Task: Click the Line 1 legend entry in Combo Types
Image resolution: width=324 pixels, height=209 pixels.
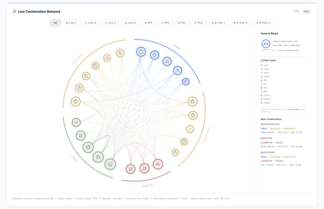Action: (265, 65)
